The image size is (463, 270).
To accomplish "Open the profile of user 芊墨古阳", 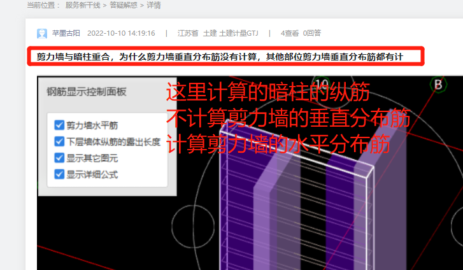I will (x=66, y=33).
